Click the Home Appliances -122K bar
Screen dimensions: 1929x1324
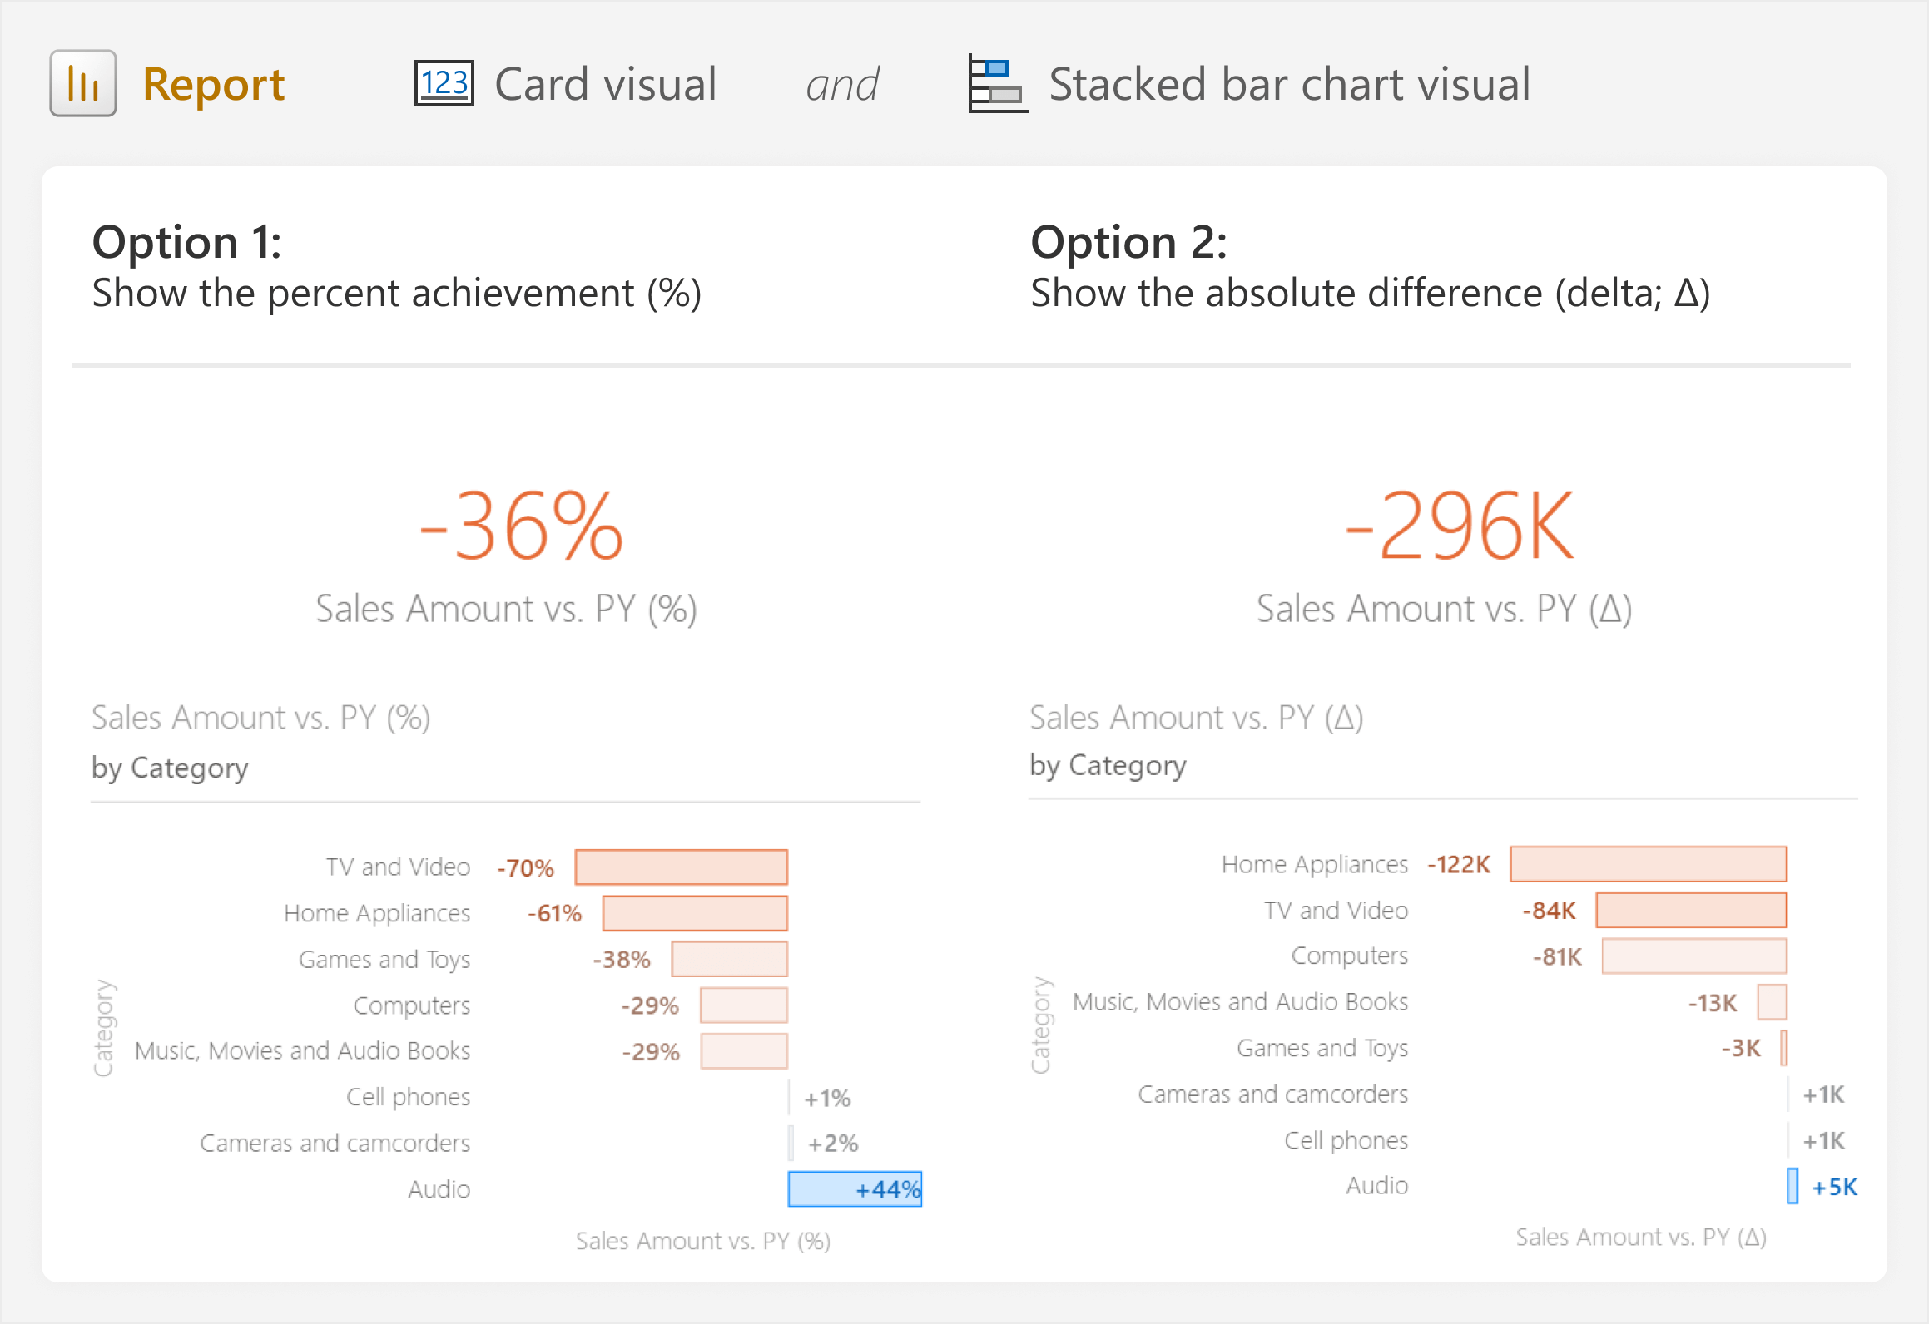(x=1649, y=864)
